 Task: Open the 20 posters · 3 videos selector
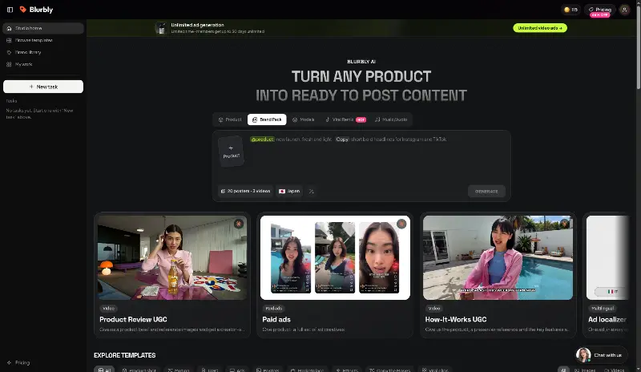(245, 191)
